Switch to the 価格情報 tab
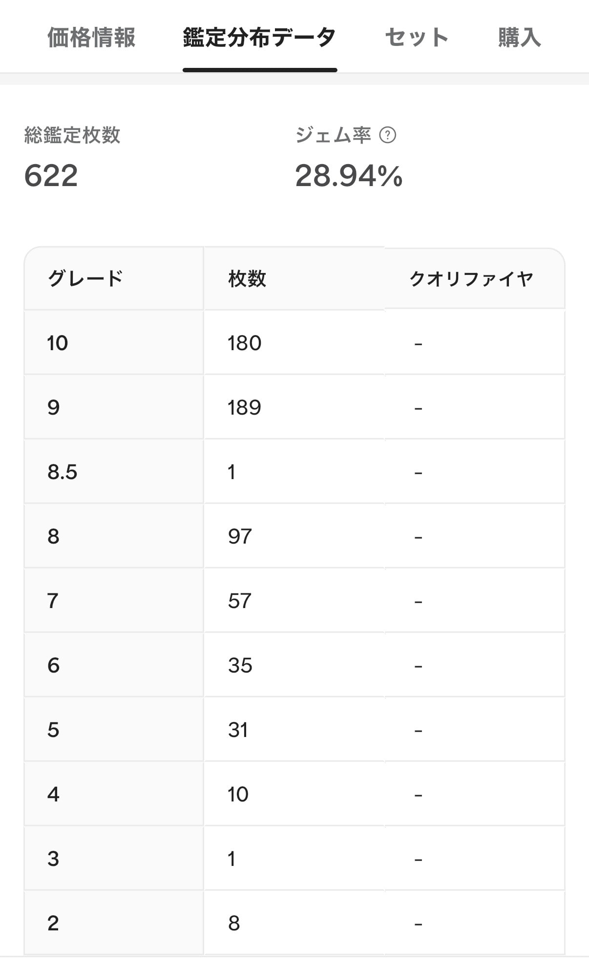The width and height of the screenshot is (589, 968). [x=91, y=38]
